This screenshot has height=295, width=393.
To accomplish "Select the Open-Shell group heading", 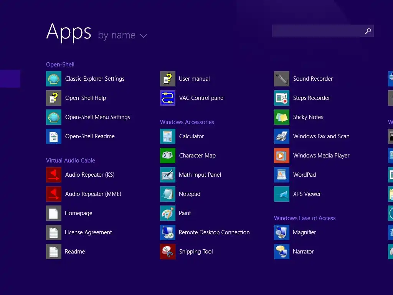I will (x=60, y=65).
